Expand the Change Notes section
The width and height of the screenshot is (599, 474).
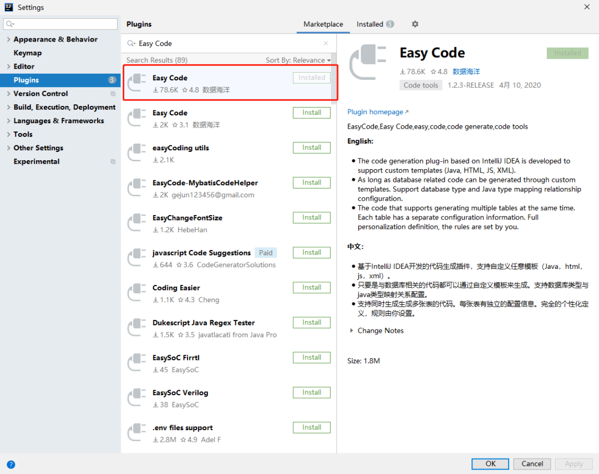tap(352, 331)
